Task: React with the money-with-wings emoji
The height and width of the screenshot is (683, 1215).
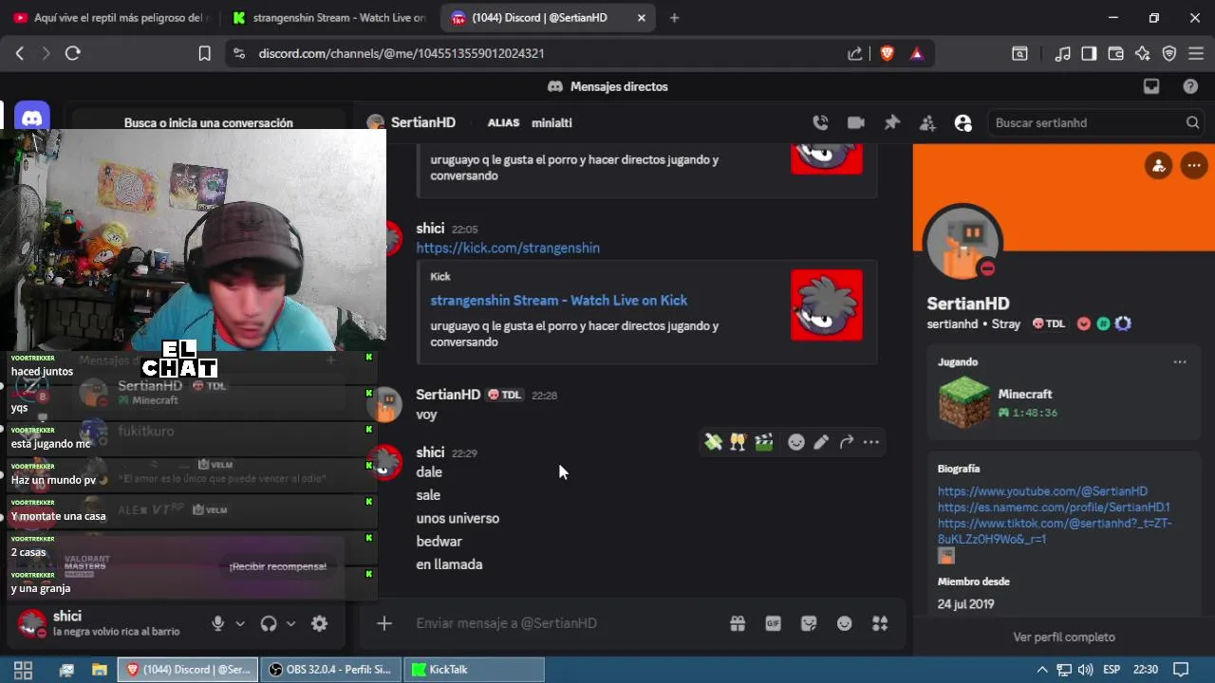Action: tap(713, 441)
